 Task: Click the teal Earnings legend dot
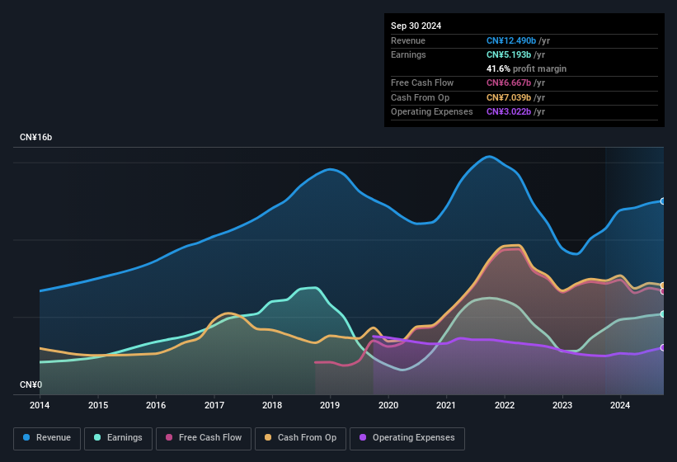(x=98, y=437)
